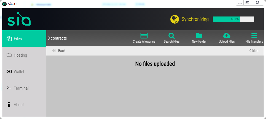Click the Wallet banknote icon

tap(9, 71)
